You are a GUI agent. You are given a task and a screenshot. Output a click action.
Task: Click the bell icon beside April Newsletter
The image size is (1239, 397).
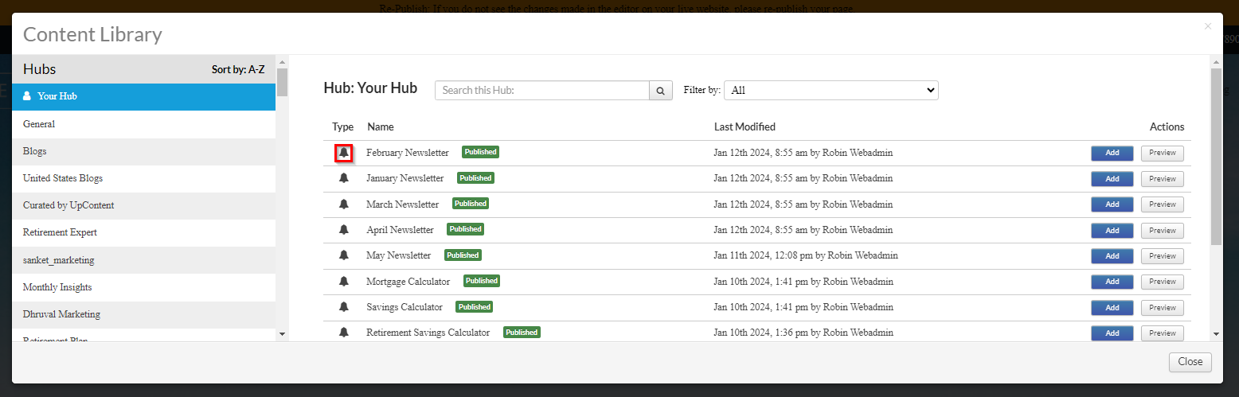click(344, 229)
